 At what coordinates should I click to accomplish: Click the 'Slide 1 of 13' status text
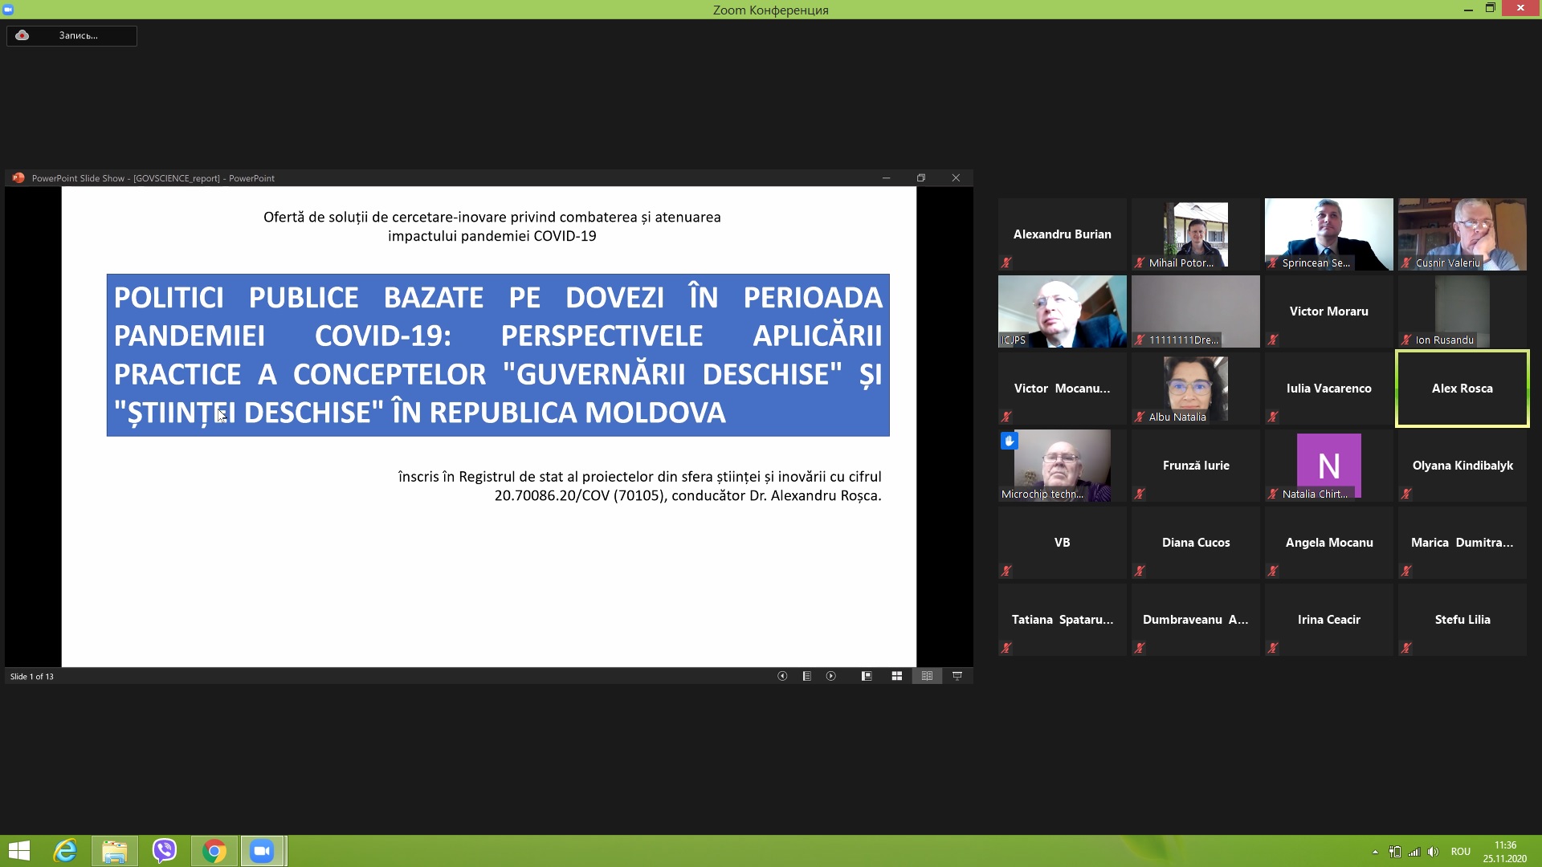coord(32,677)
